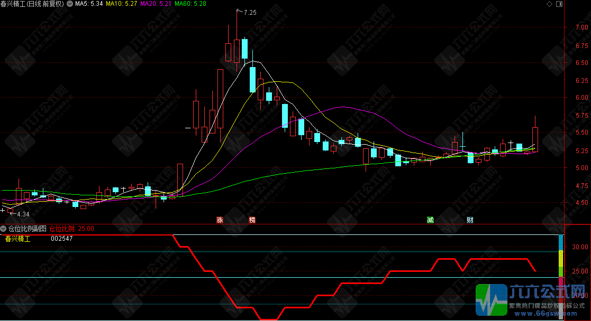Click the green 减 event marker
591x321 pixels.
pos(430,220)
